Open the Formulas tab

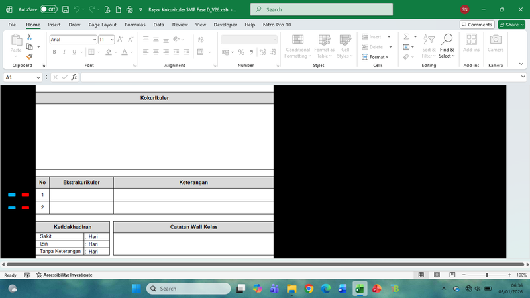coord(134,25)
